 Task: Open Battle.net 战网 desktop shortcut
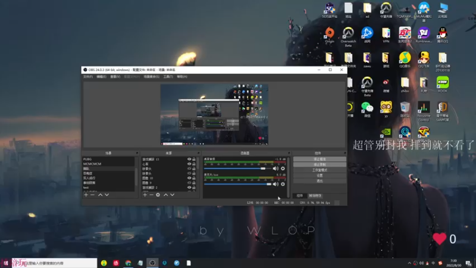(367, 35)
